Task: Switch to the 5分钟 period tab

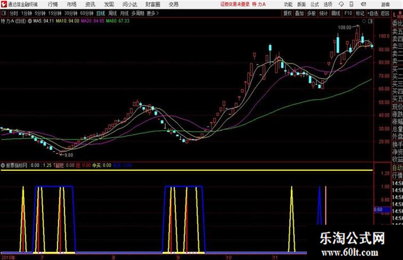Action: point(40,13)
